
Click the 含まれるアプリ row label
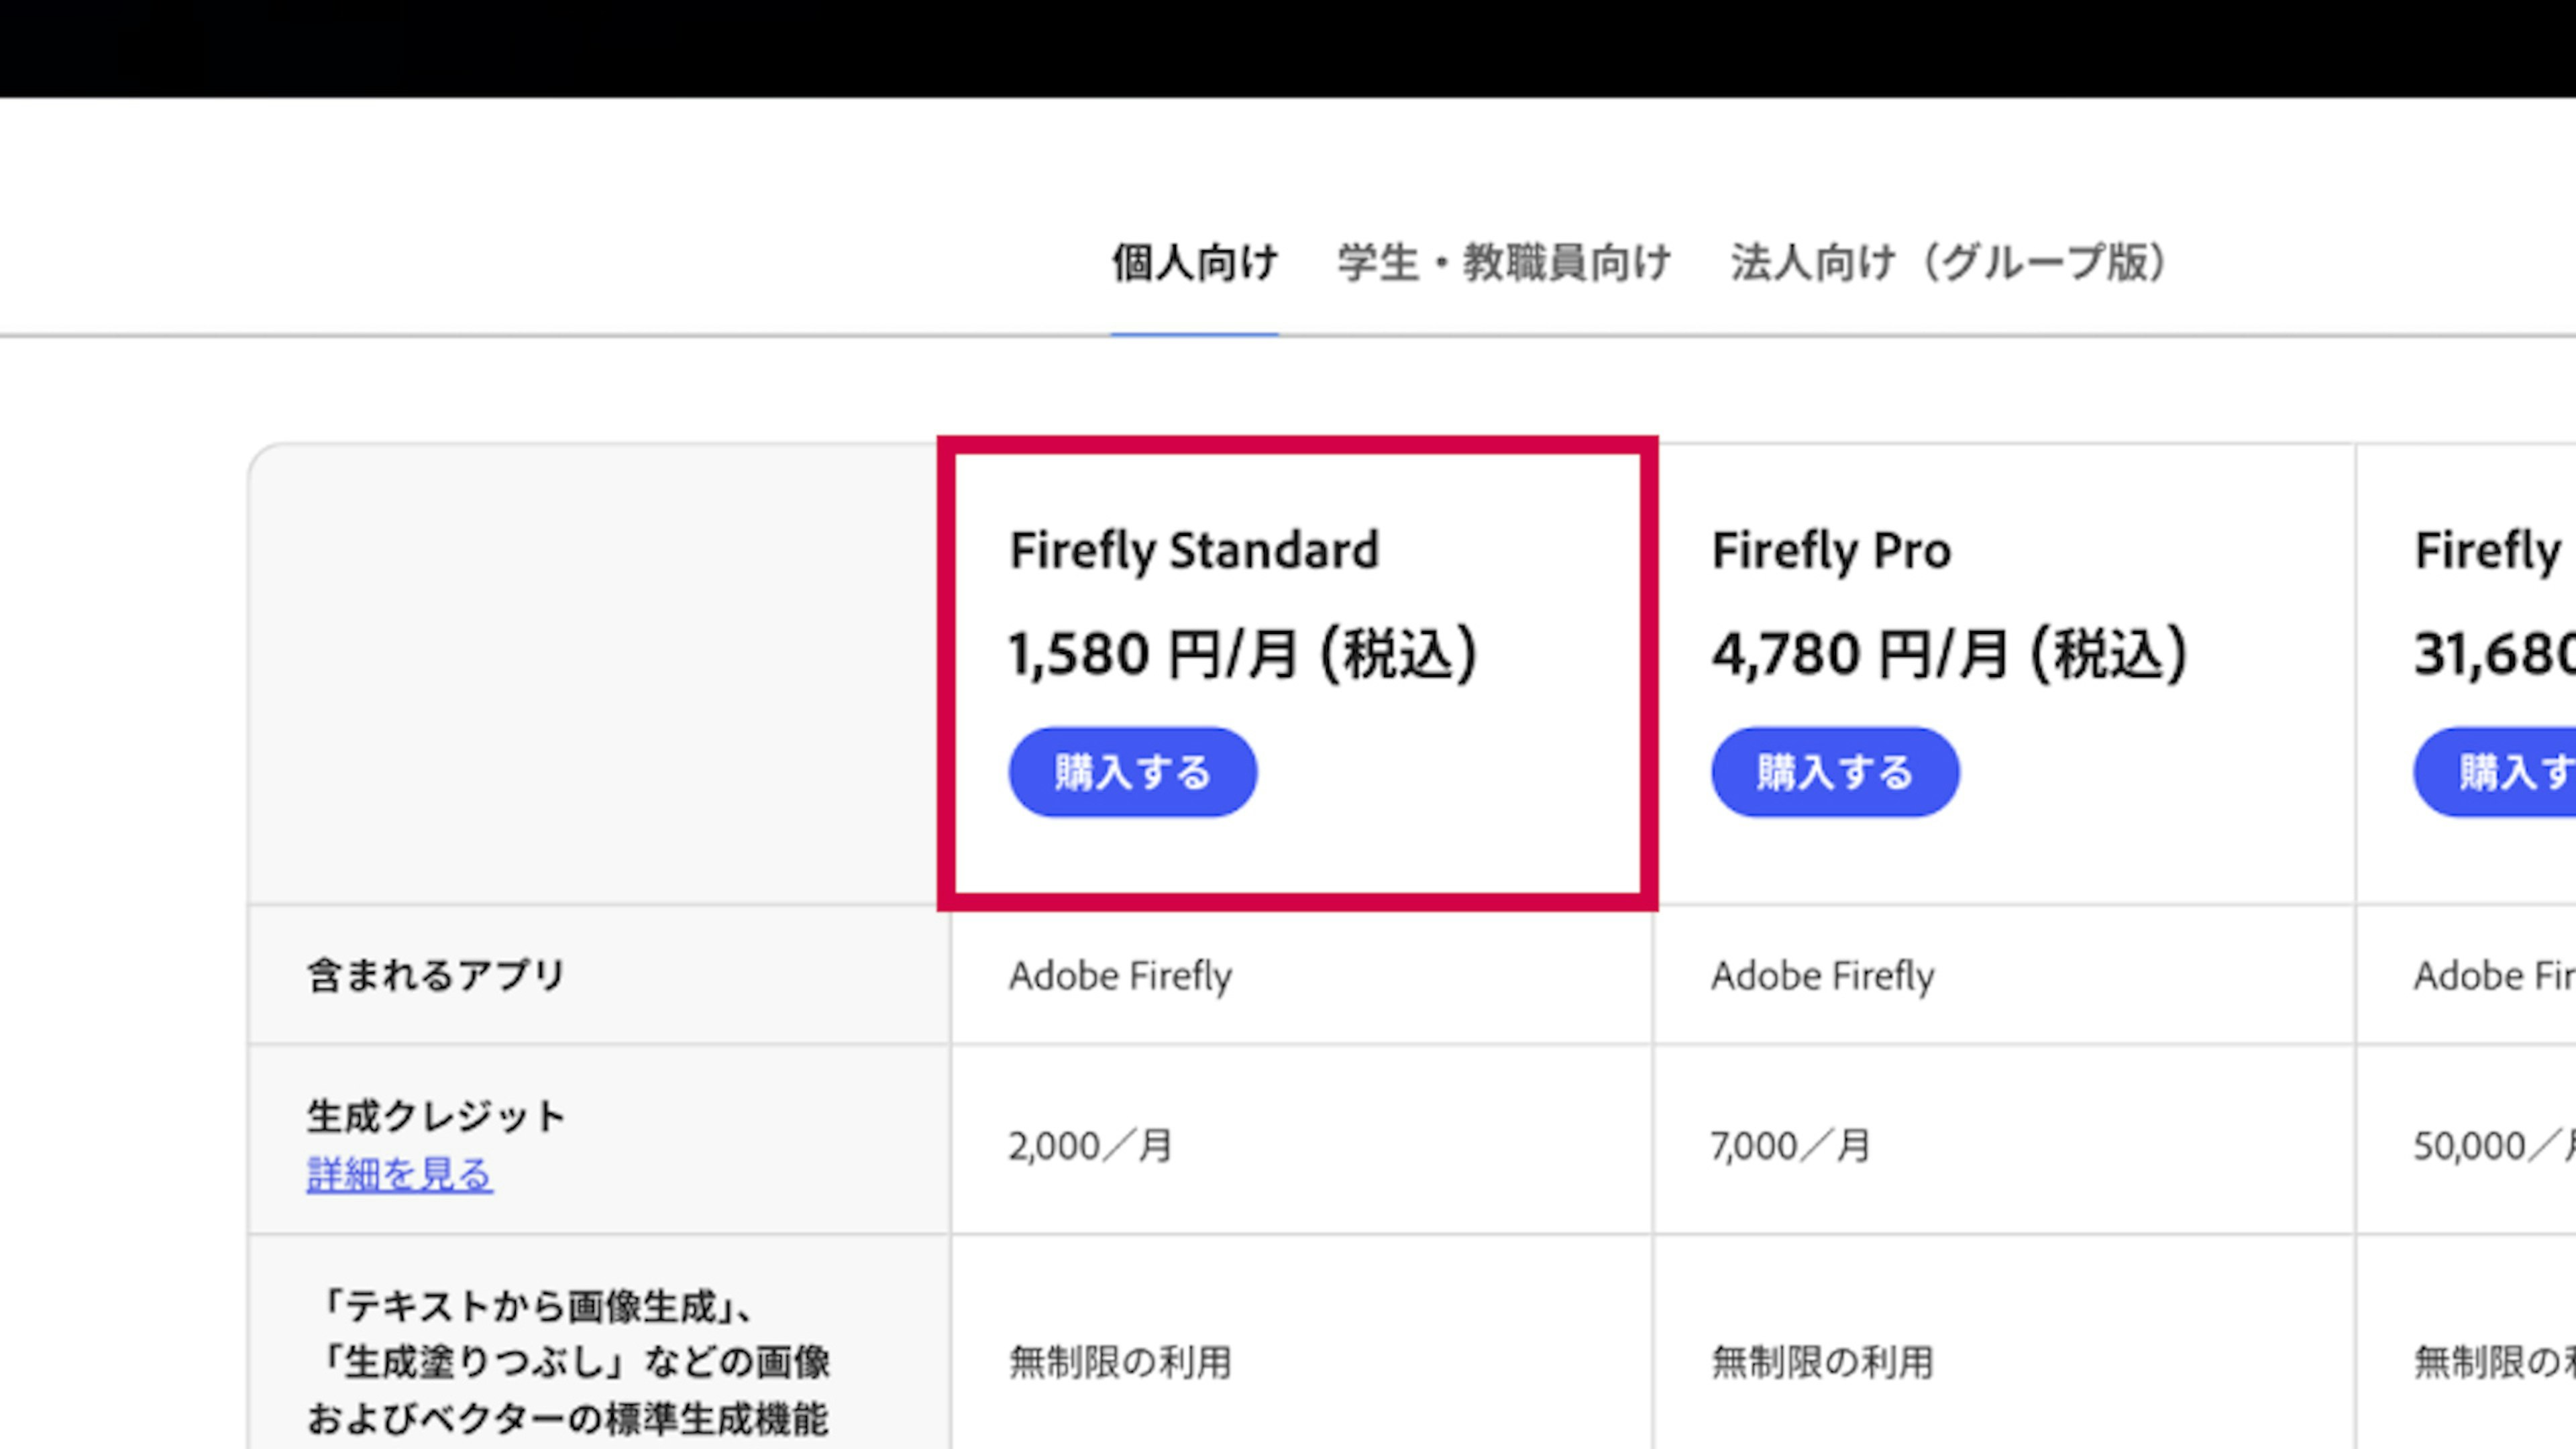coord(436,975)
